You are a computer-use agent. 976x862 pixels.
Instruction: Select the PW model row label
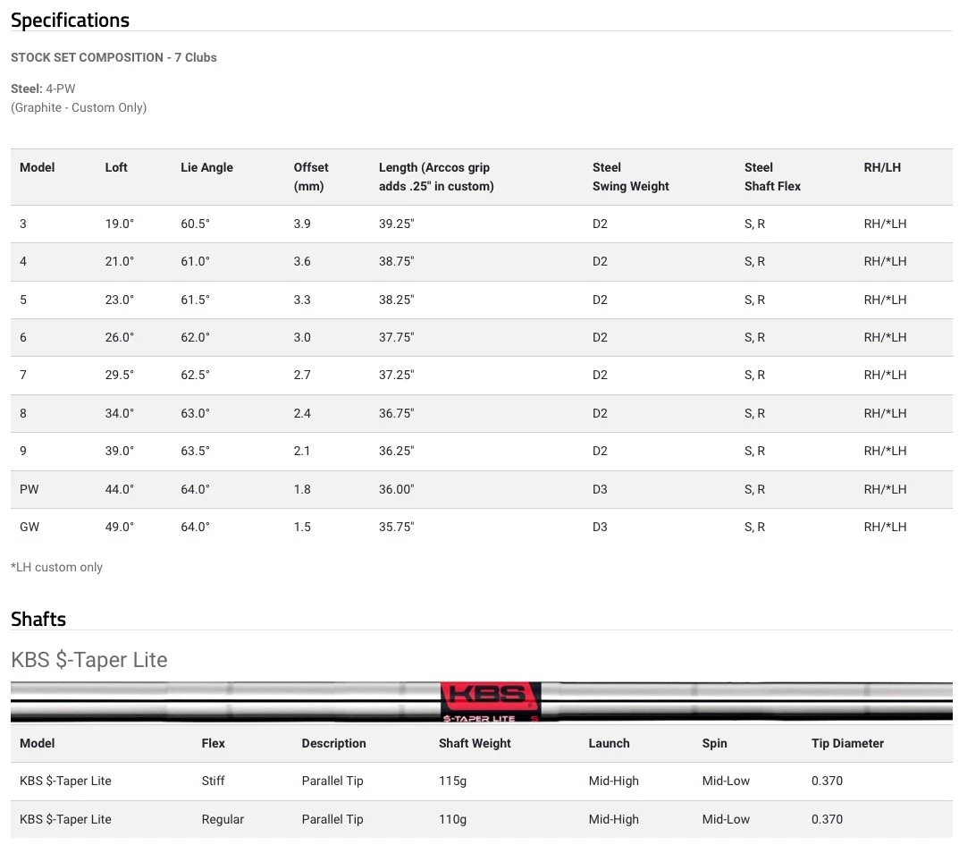pyautogui.click(x=29, y=489)
